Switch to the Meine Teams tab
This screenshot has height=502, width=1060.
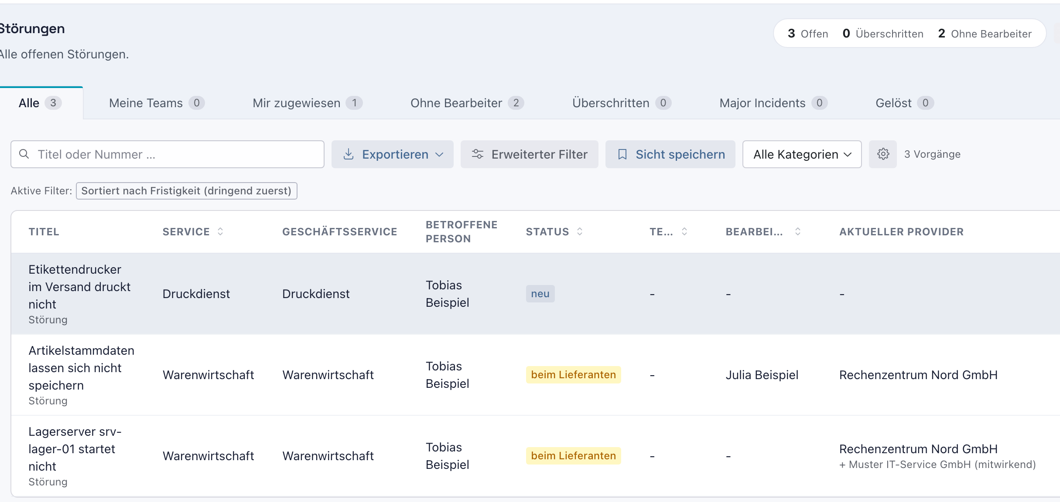tap(157, 103)
